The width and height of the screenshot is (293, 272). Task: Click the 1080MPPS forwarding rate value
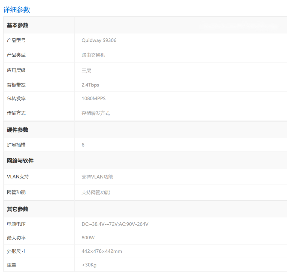[93, 98]
